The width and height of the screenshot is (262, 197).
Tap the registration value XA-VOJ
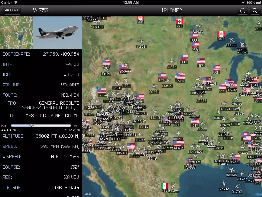click(72, 177)
